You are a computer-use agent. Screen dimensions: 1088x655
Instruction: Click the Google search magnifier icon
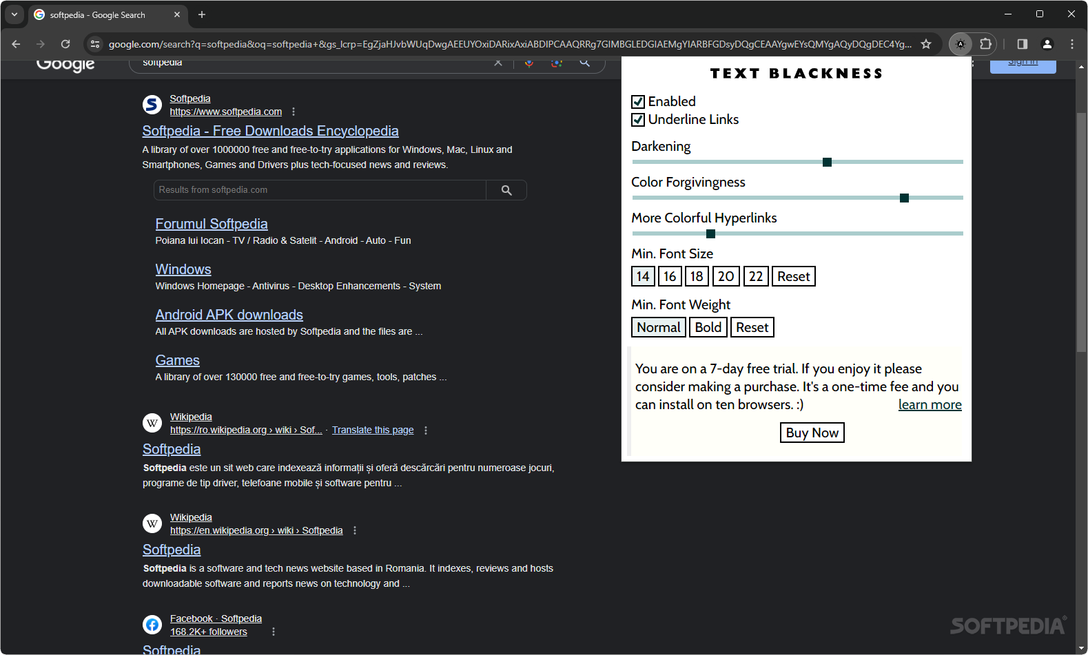585,63
